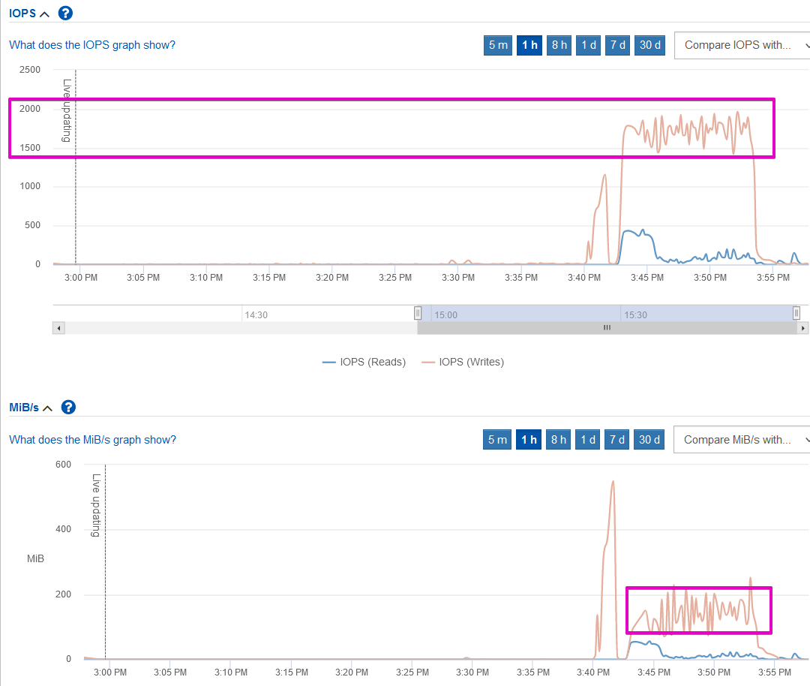
Task: Select the 5 m range for IOPS graph
Action: coord(498,45)
